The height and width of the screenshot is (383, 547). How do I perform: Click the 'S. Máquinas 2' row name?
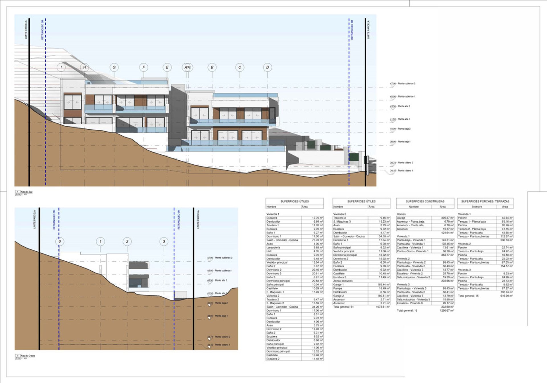pos(275,303)
